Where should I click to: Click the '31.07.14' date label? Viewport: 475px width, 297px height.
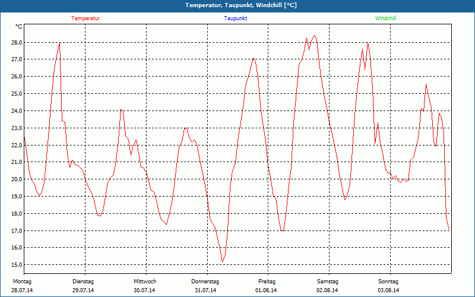pyautogui.click(x=205, y=290)
